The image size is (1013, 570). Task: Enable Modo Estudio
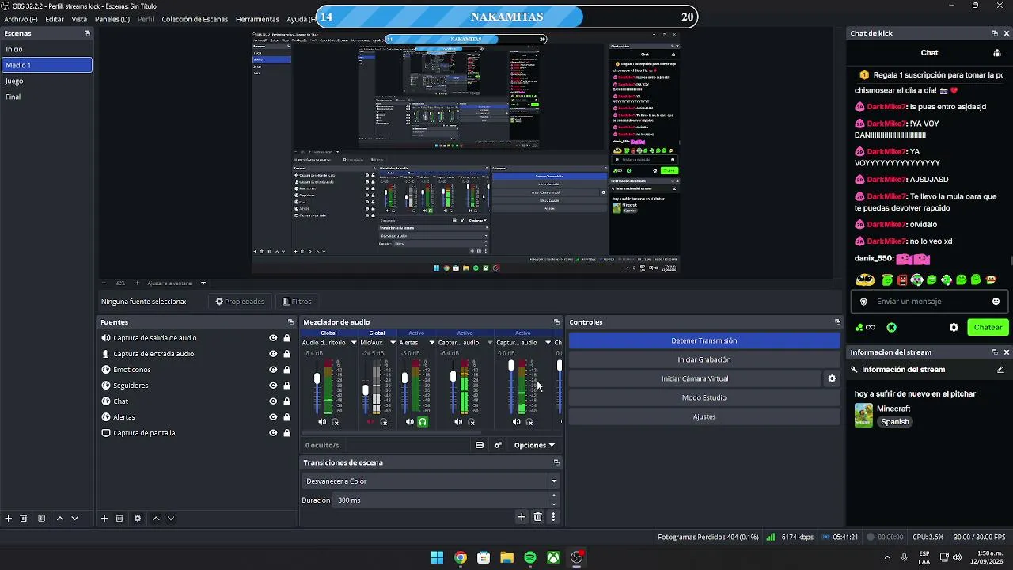(704, 397)
